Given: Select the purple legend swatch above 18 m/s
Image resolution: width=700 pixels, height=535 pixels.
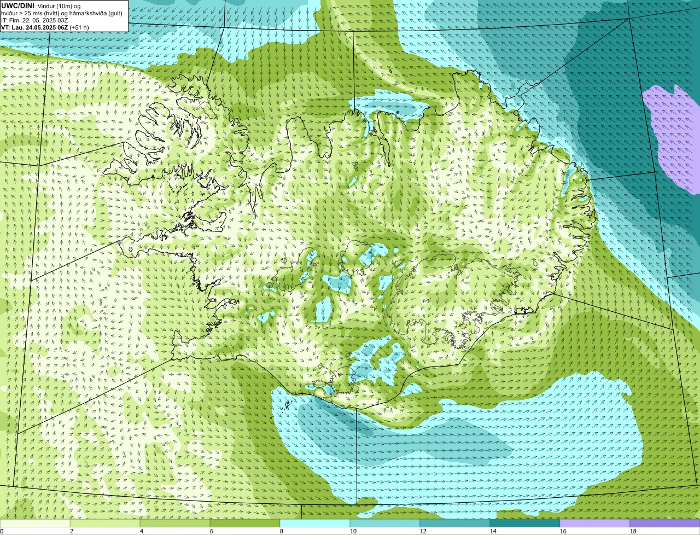Looking at the screenshot, I should pyautogui.click(x=665, y=524).
